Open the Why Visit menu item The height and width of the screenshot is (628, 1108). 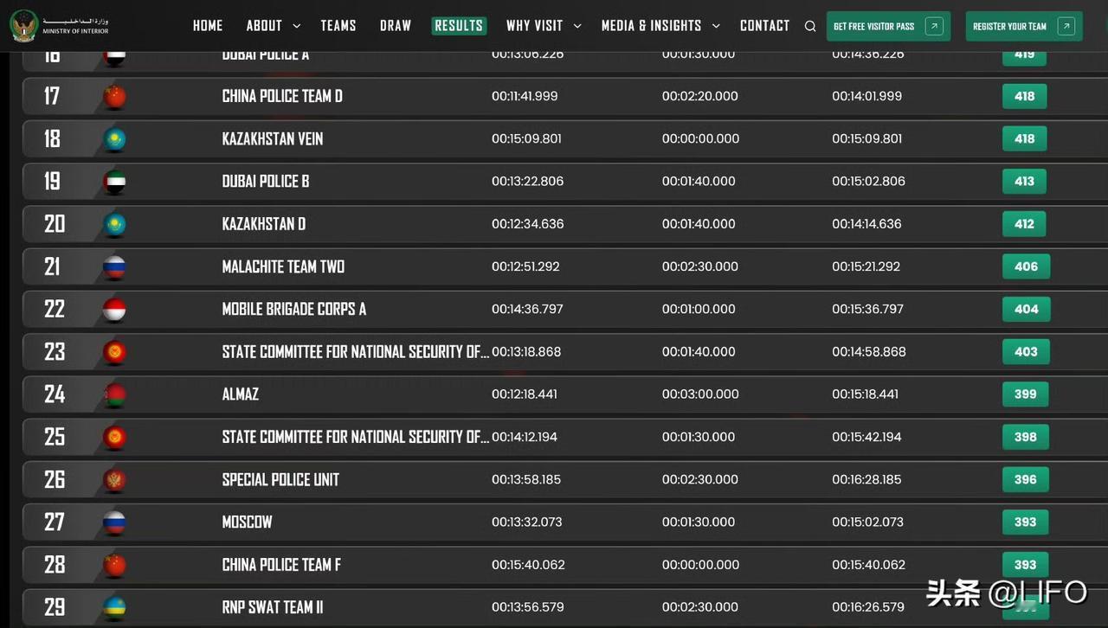pos(534,26)
